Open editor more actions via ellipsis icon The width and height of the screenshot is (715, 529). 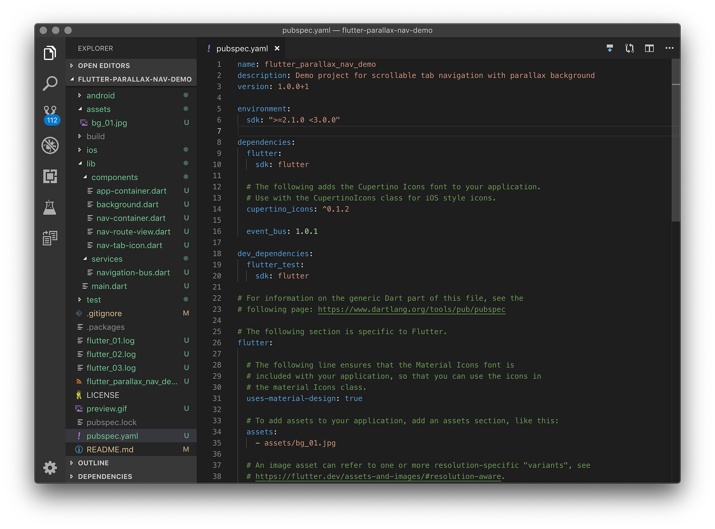[669, 48]
